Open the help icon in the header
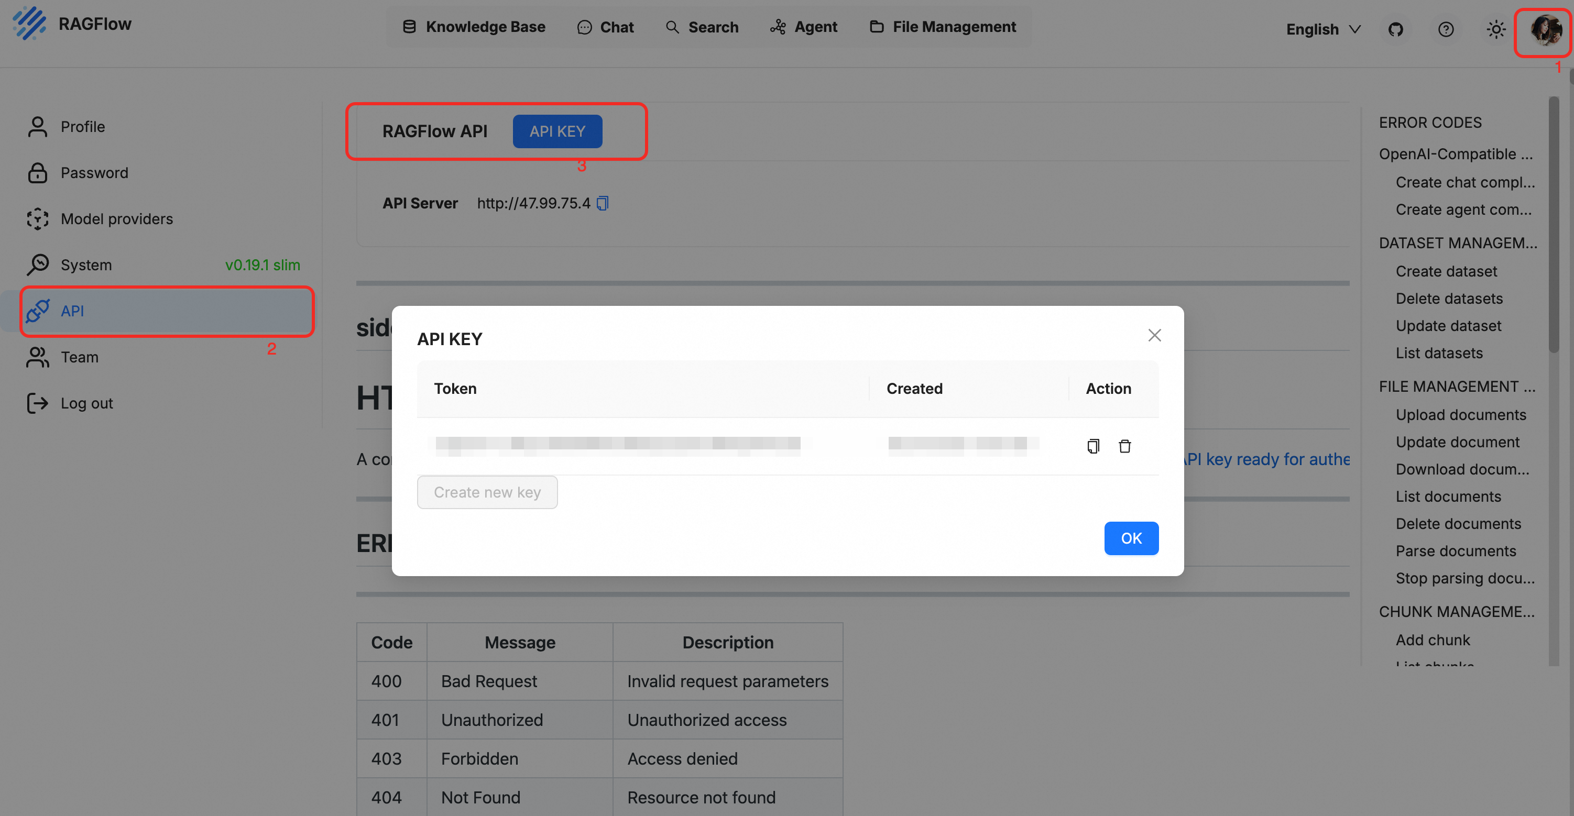Screen dimensions: 1574x816 [x=1446, y=29]
